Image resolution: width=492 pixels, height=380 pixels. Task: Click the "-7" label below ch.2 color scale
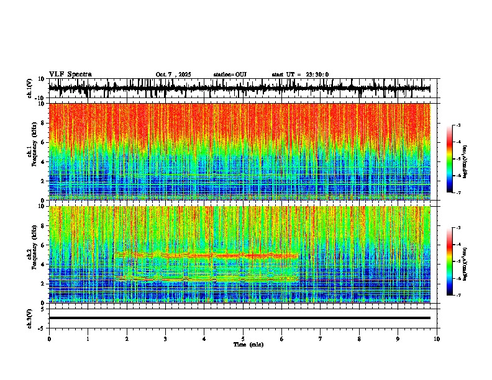point(458,295)
